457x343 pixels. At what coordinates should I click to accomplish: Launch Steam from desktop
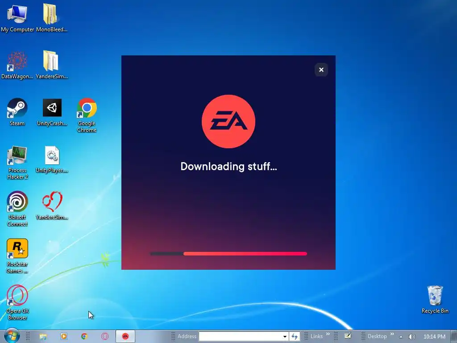point(17,112)
